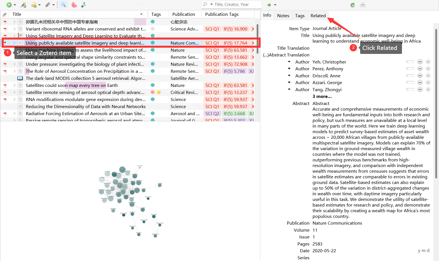Open the New Note dropdown arrow
The image size is (439, 261).
point(39,5)
